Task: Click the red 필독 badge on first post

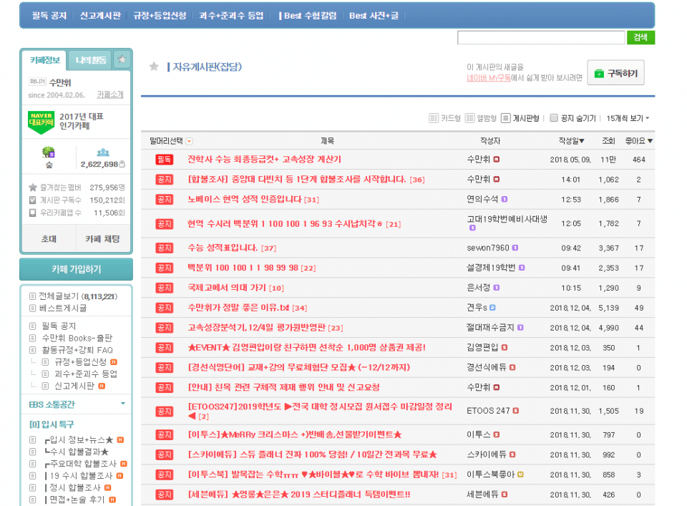Action: pos(165,160)
